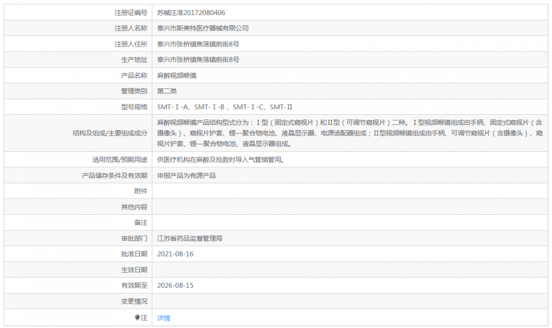Click the bulb icon beside 注
This screenshot has height=328, width=552.
[137, 317]
